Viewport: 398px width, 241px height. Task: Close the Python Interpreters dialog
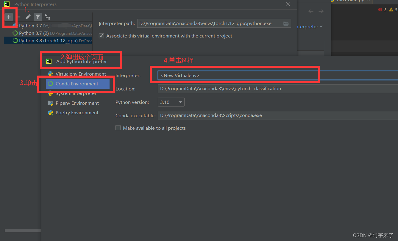tap(288, 4)
